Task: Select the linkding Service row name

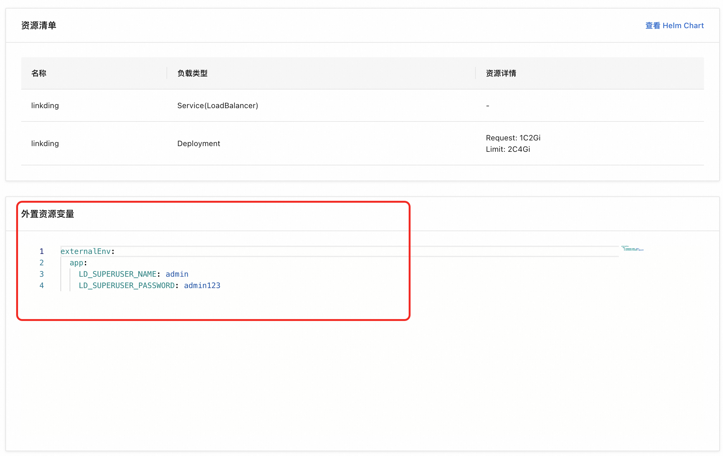Action: [x=45, y=106]
